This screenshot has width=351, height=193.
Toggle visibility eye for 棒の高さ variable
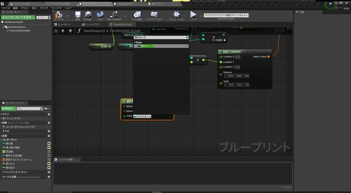pyautogui.click(x=49, y=168)
